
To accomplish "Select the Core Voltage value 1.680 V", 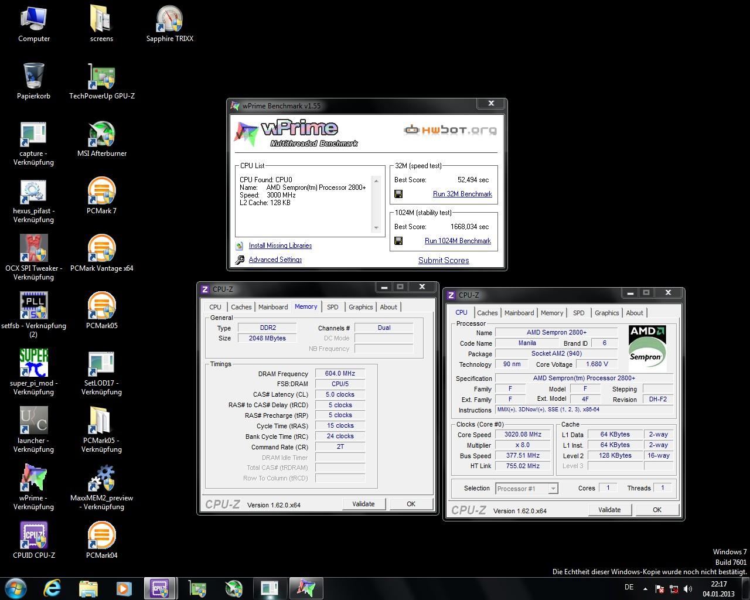I will 597,364.
